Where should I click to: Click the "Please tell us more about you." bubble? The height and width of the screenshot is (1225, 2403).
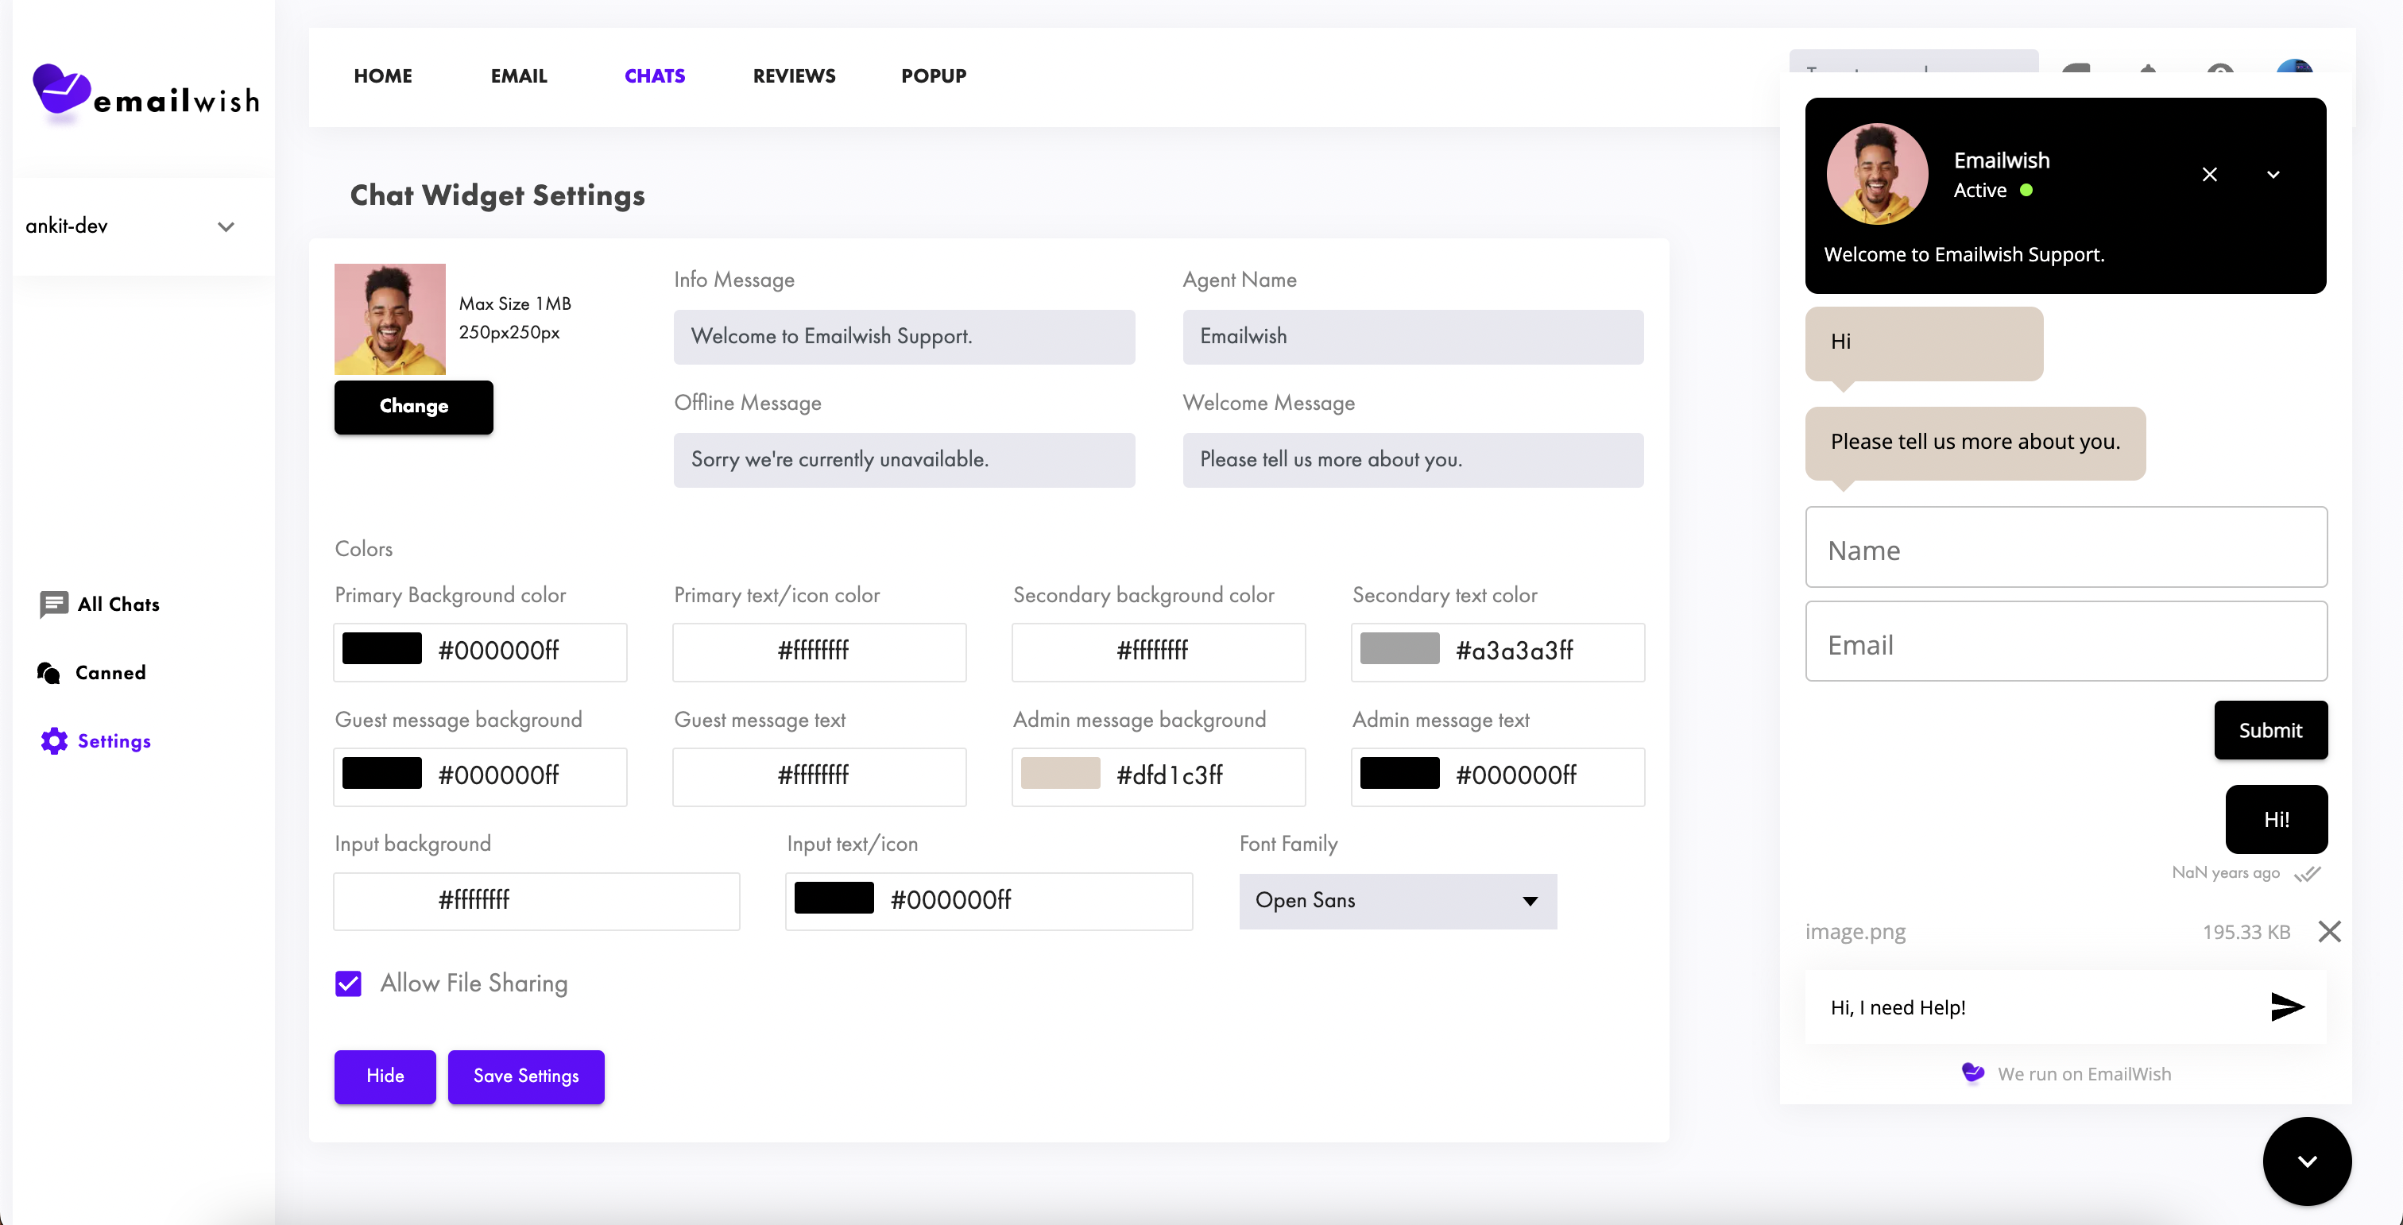click(1975, 442)
